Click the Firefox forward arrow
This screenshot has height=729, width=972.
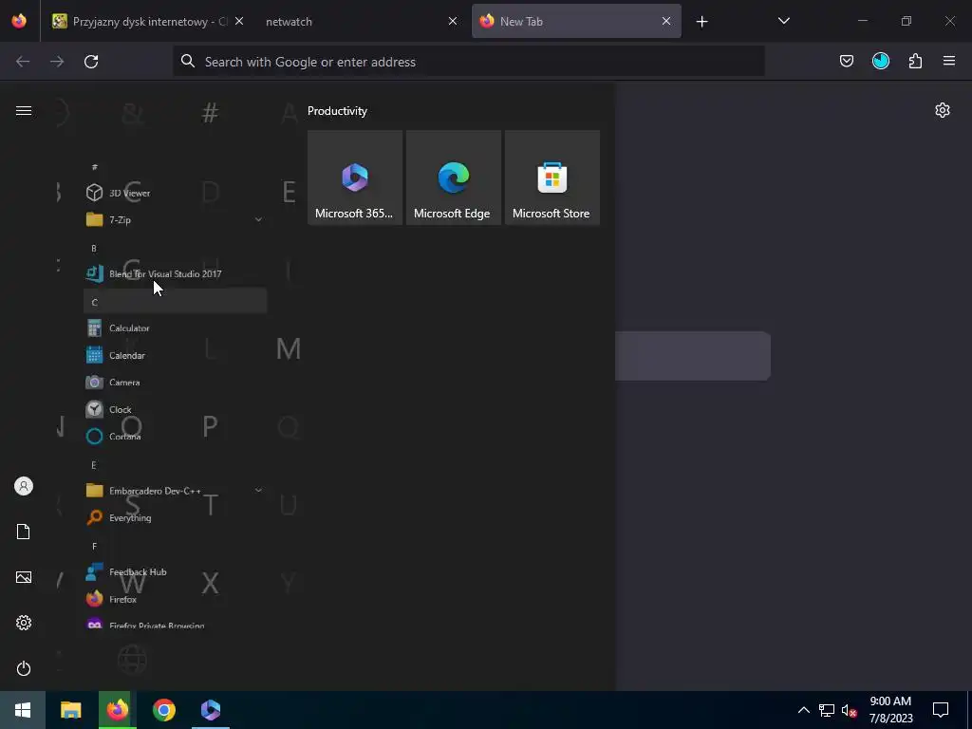click(57, 62)
